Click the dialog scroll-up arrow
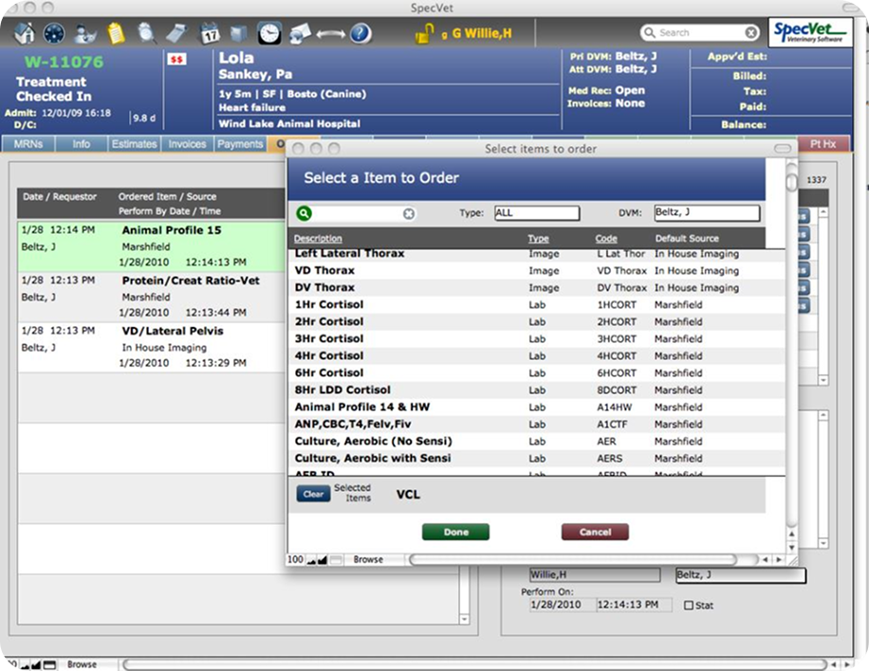The height and width of the screenshot is (671, 869). 791,534
